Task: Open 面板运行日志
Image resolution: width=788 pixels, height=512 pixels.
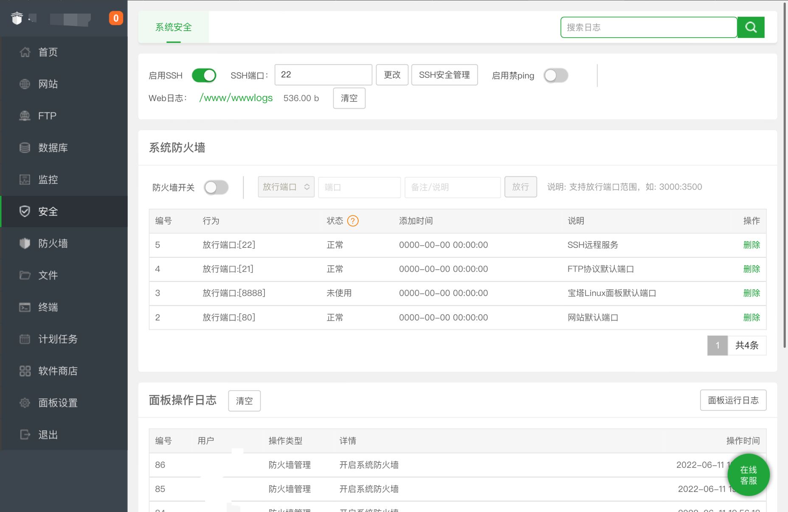Action: [733, 400]
